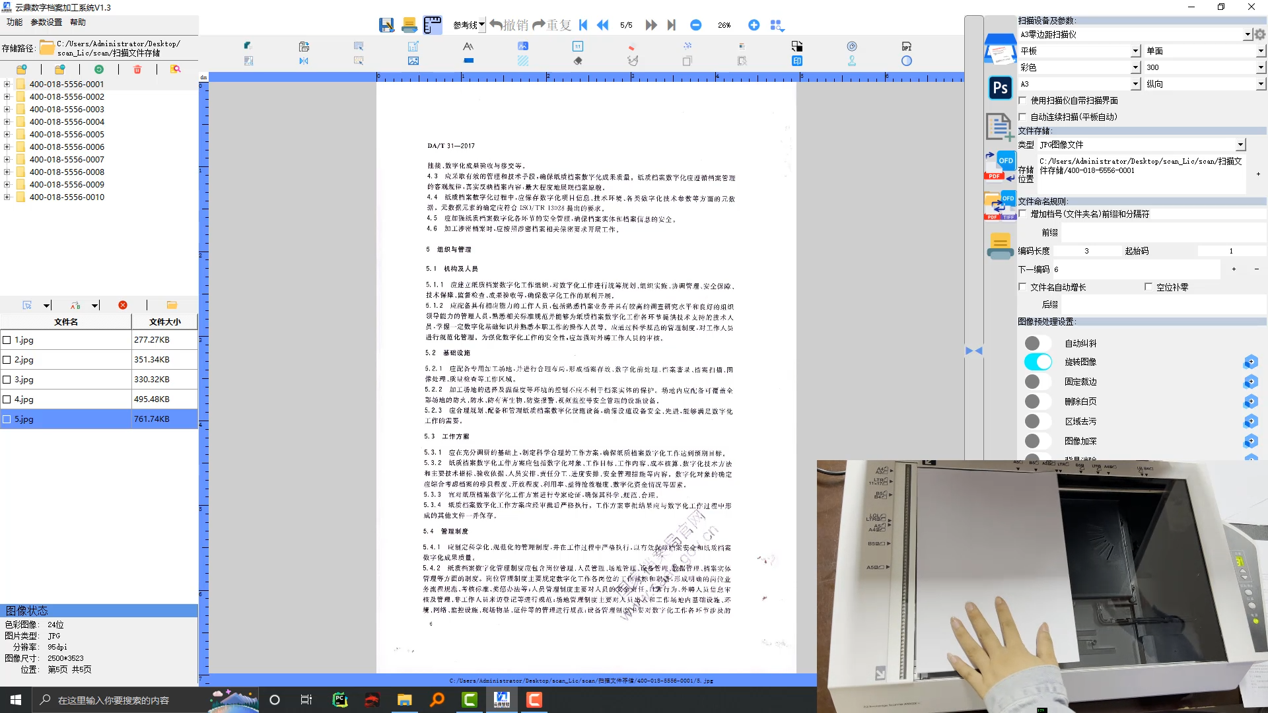Image resolution: width=1268 pixels, height=713 pixels.
Task: Expand folder 400-018-5556-0003 in tree
Action: pyautogui.click(x=7, y=110)
